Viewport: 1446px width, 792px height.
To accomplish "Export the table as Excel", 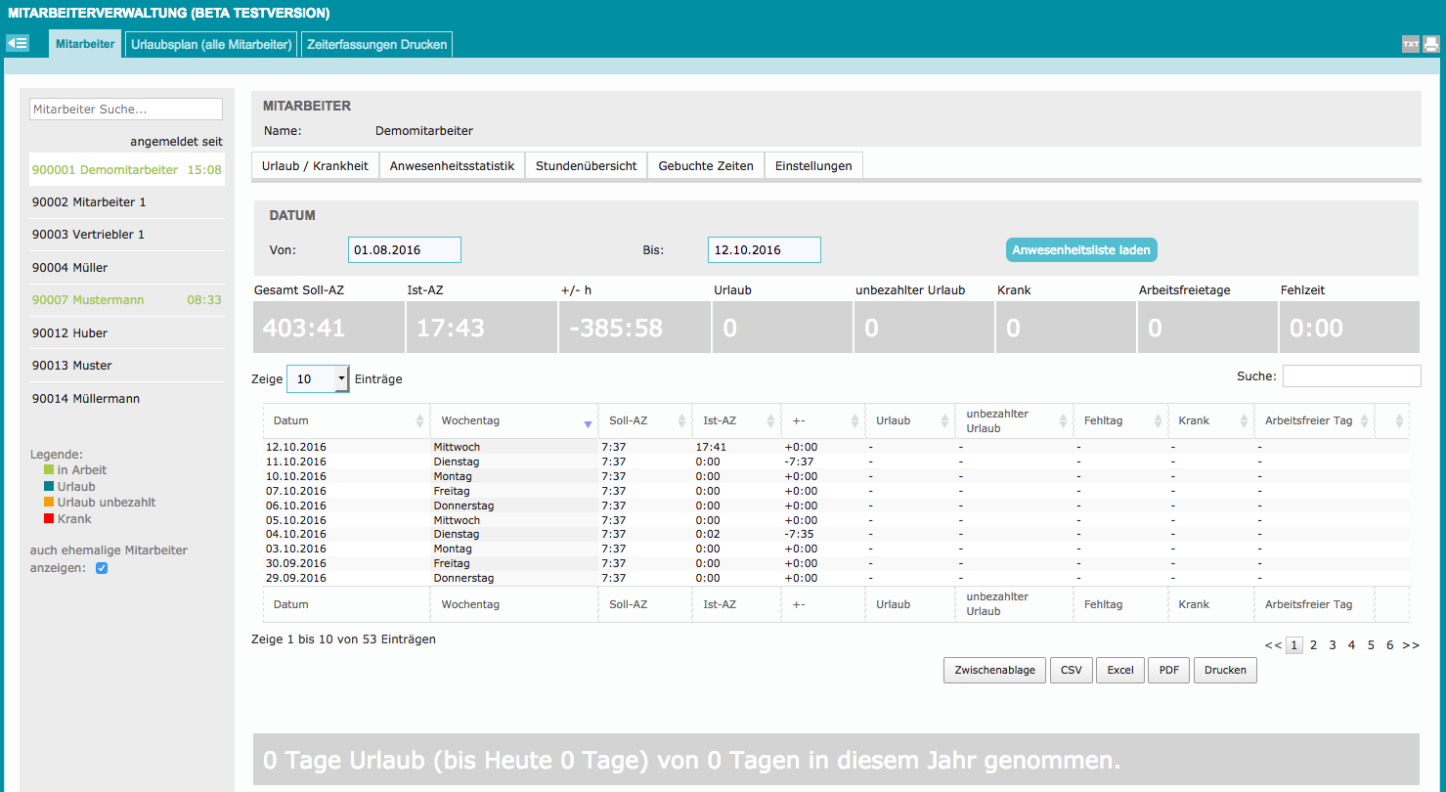I will tap(1119, 670).
